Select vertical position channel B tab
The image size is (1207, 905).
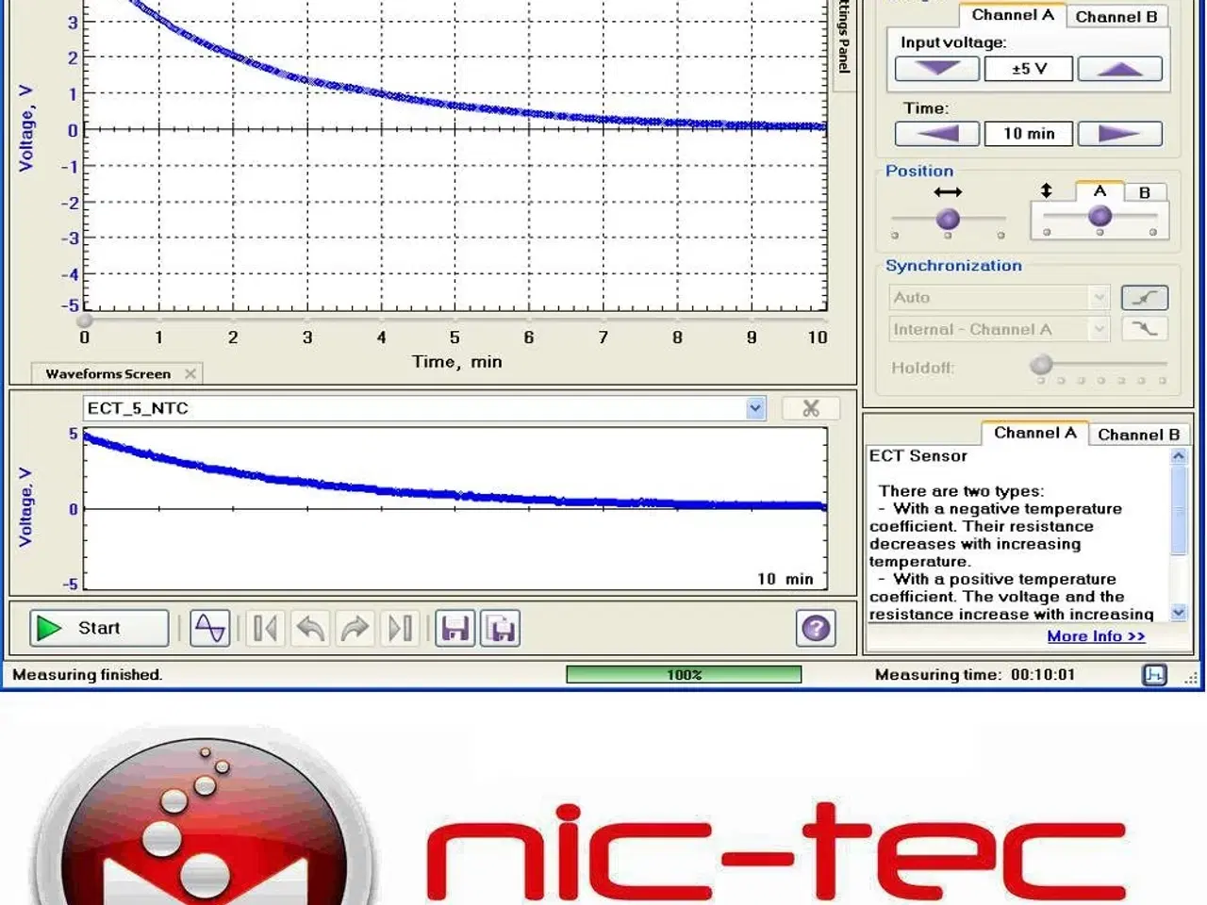tap(1144, 192)
